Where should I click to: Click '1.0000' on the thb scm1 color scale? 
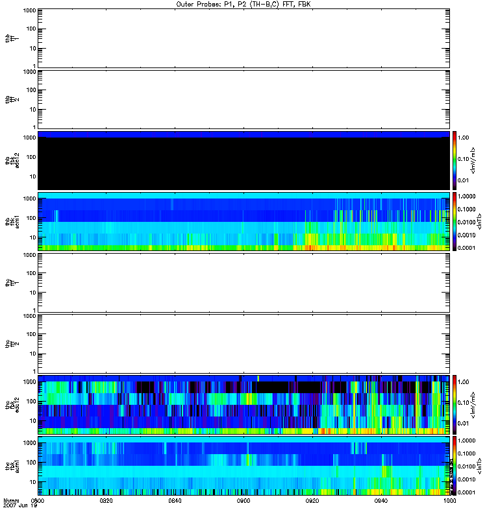(x=466, y=197)
